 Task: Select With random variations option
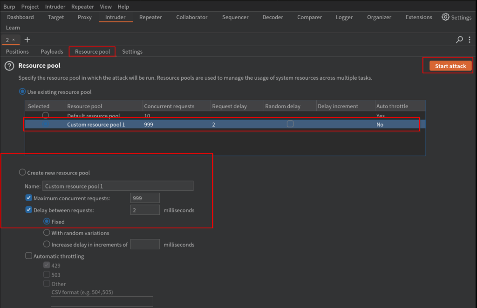click(x=47, y=233)
